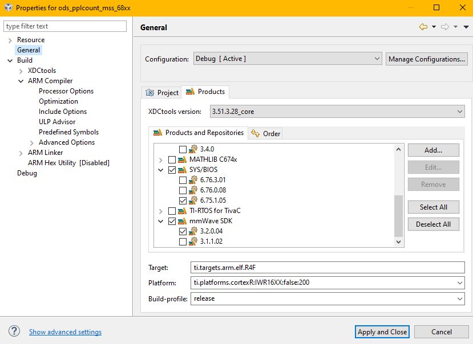Open the Configuration dropdown
Screen dimensions: 473x344
[288, 59]
